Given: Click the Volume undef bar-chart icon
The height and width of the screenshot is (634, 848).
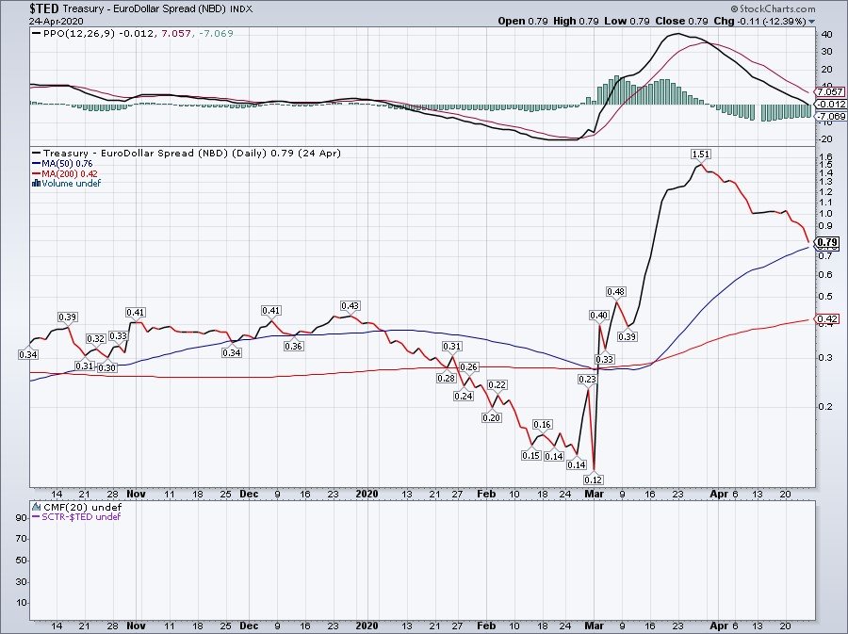Looking at the screenshot, I should (36, 183).
